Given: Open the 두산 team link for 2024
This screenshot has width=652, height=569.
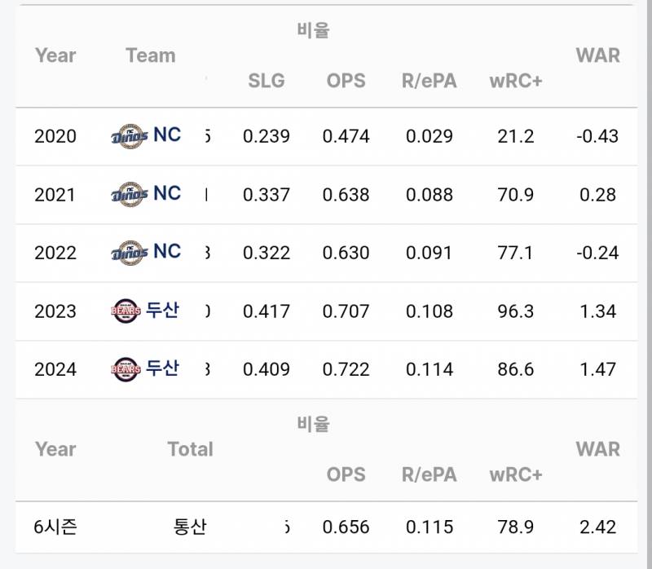Looking at the screenshot, I should point(162,368).
